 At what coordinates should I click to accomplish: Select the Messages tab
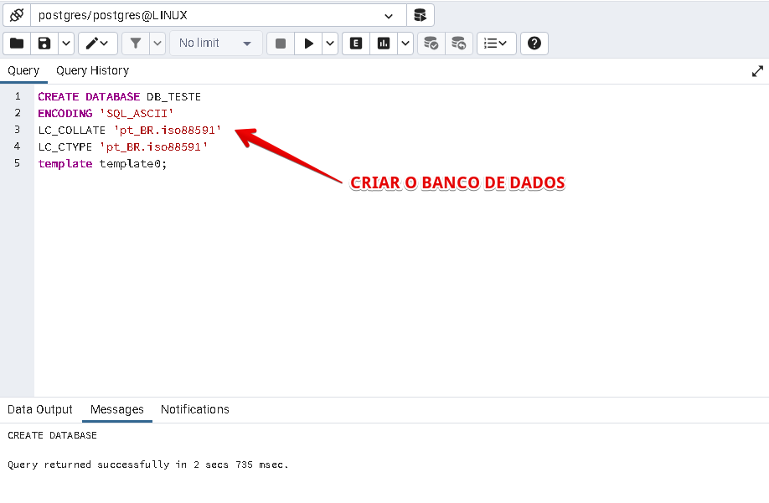[117, 409]
